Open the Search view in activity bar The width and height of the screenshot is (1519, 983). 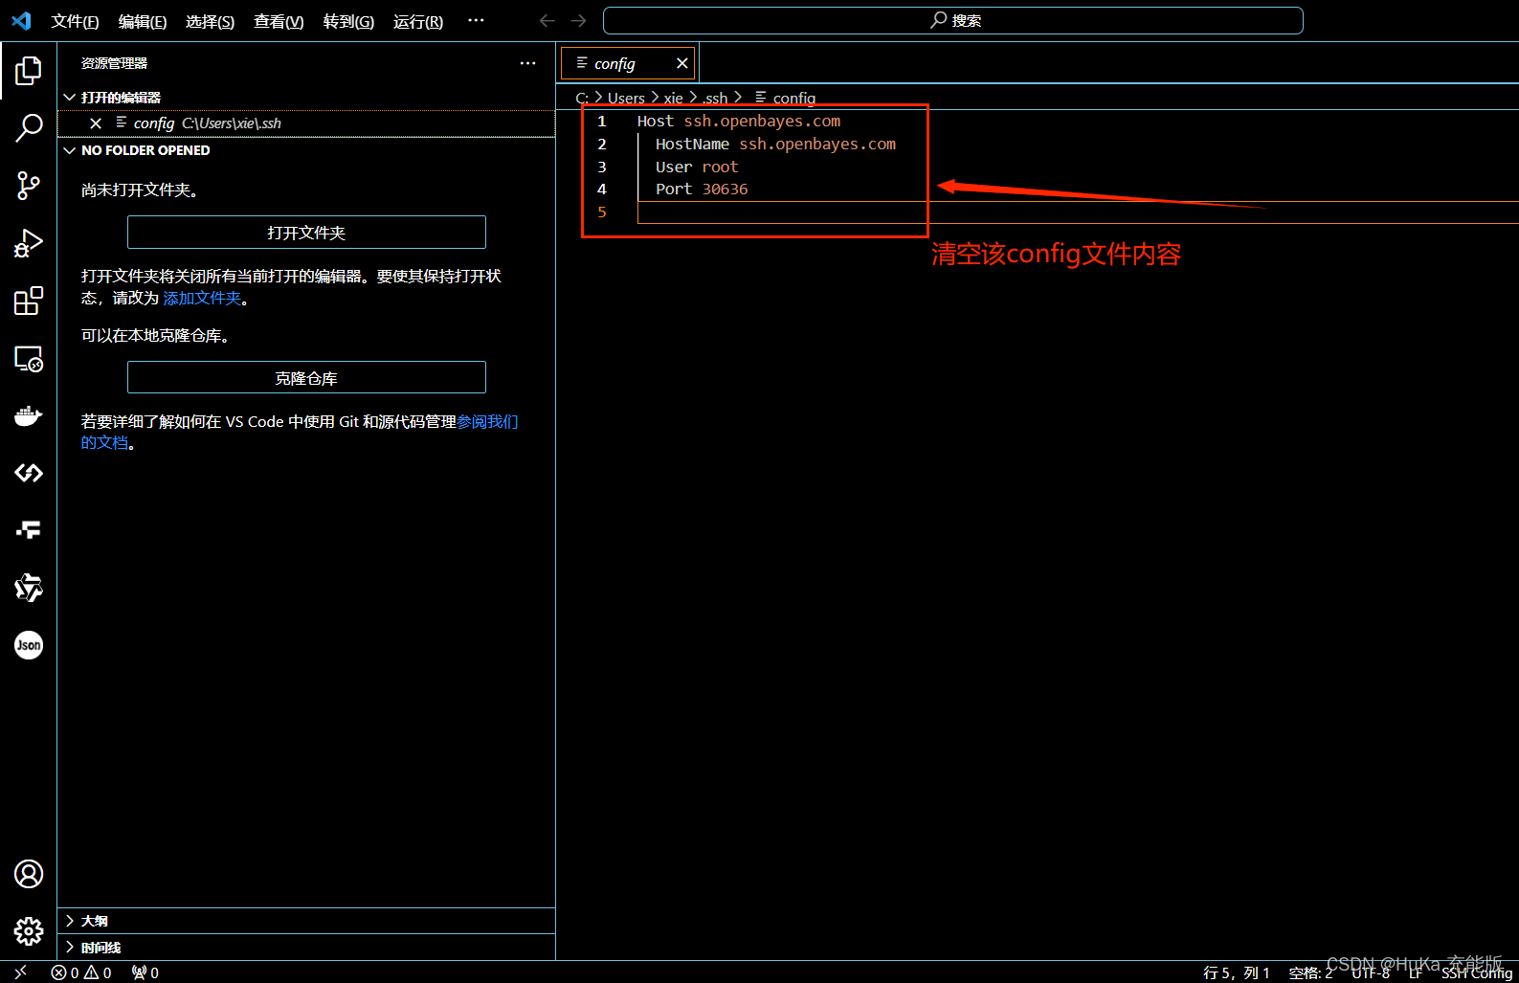tap(29, 128)
